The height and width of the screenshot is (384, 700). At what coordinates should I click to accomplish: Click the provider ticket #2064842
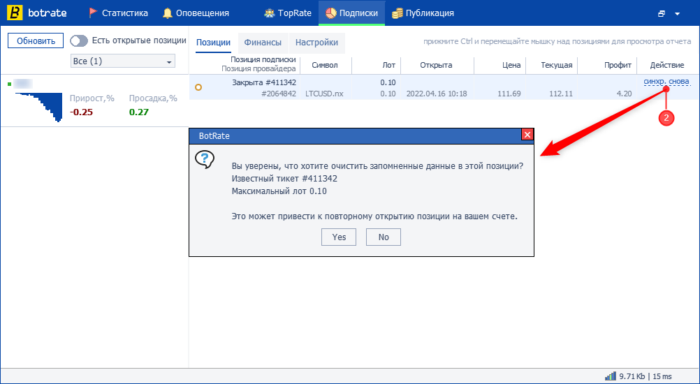279,94
